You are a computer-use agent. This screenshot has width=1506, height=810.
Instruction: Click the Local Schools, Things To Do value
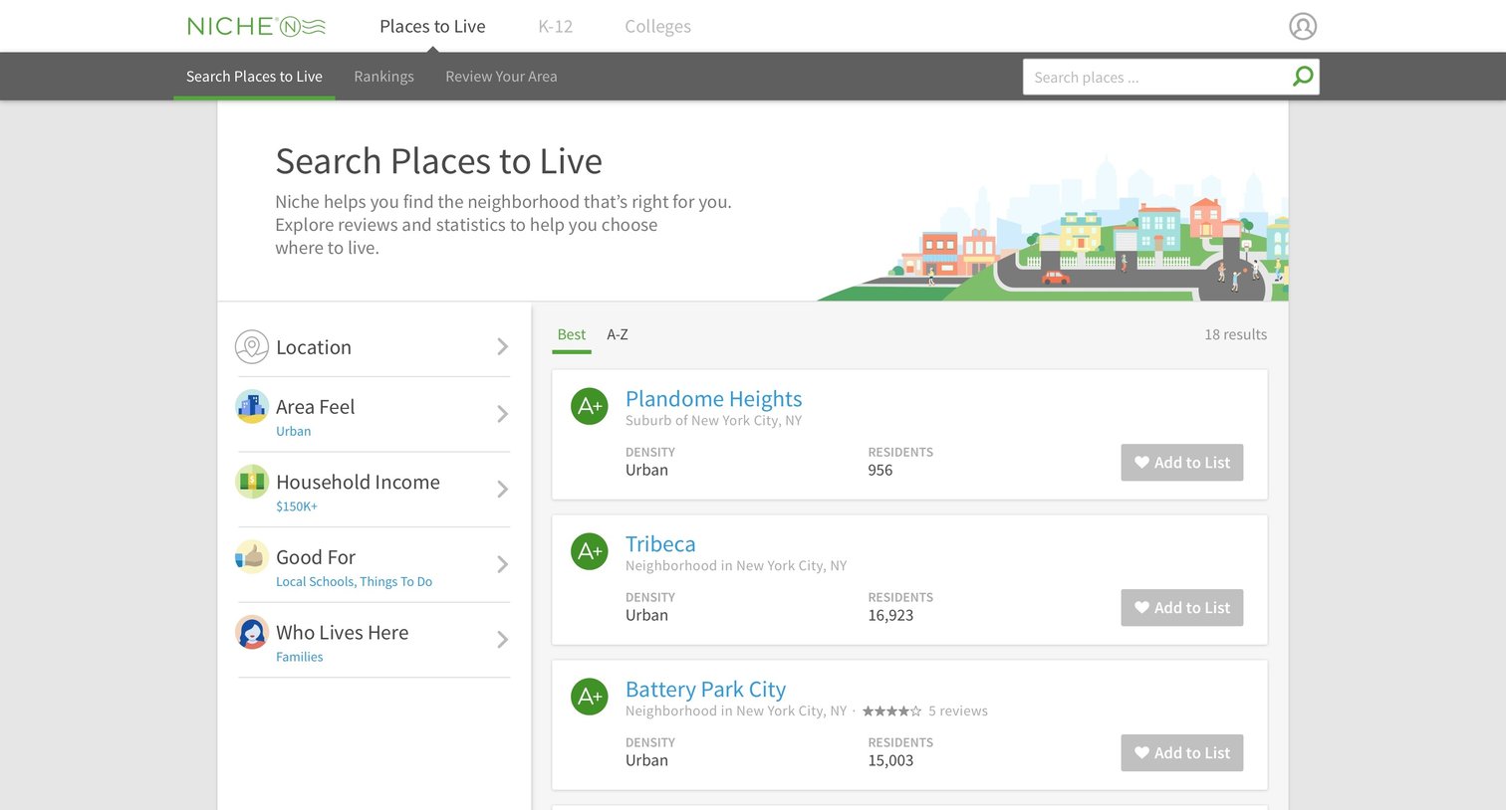click(x=354, y=582)
